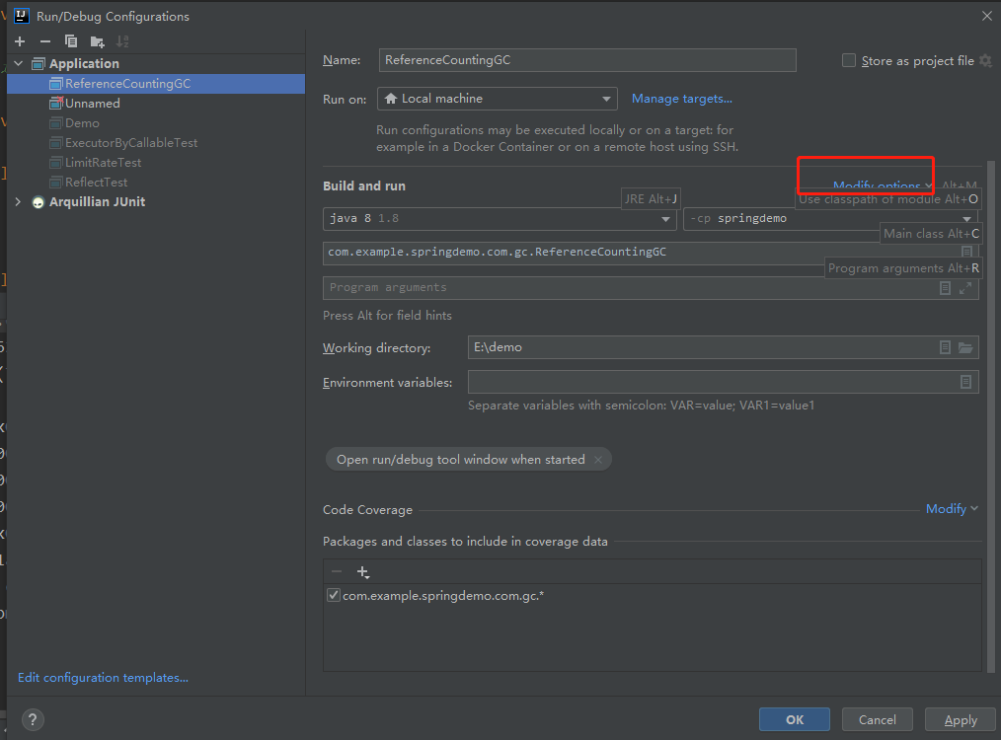This screenshot has height=740, width=1001.
Task: Open the -cp springdemo module dropdown
Action: 830,219
